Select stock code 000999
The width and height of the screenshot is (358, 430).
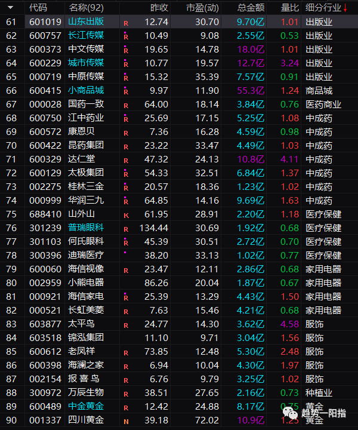pos(45,201)
